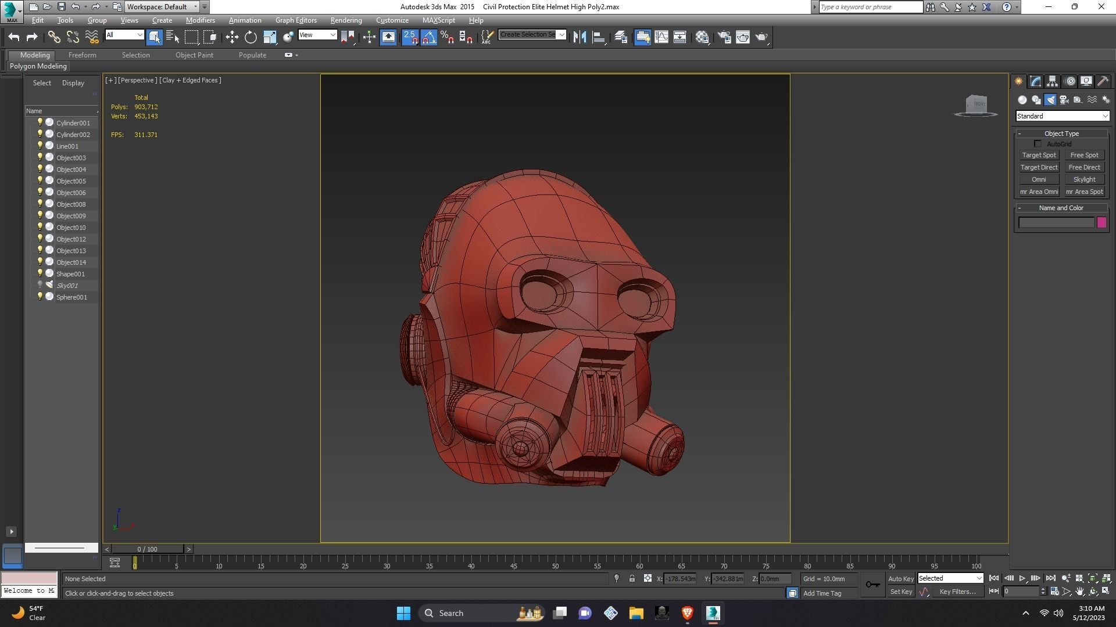1116x627 pixels.
Task: Open Select by Name dialog
Action: (173, 37)
